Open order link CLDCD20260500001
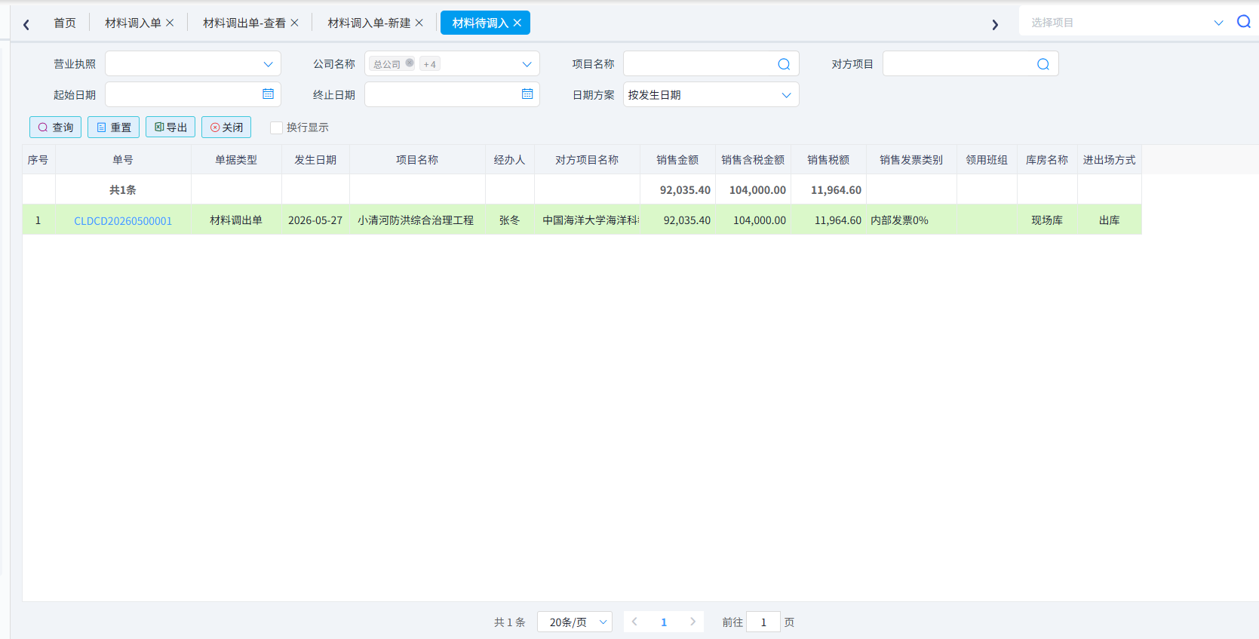 click(x=123, y=220)
